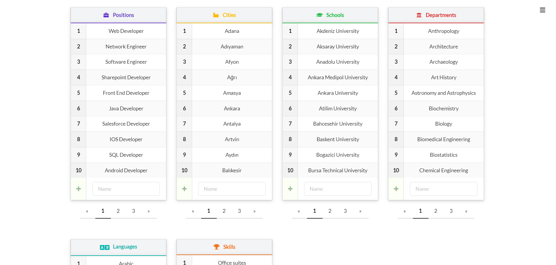Focus the Name field under Cities
556x265 pixels.
point(232,189)
